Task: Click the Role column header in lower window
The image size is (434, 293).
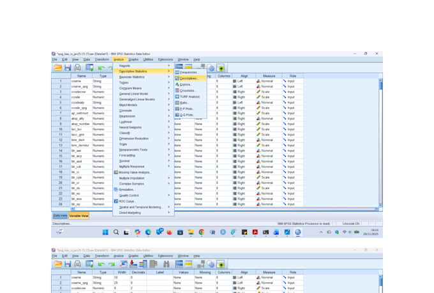Action: click(x=292, y=272)
